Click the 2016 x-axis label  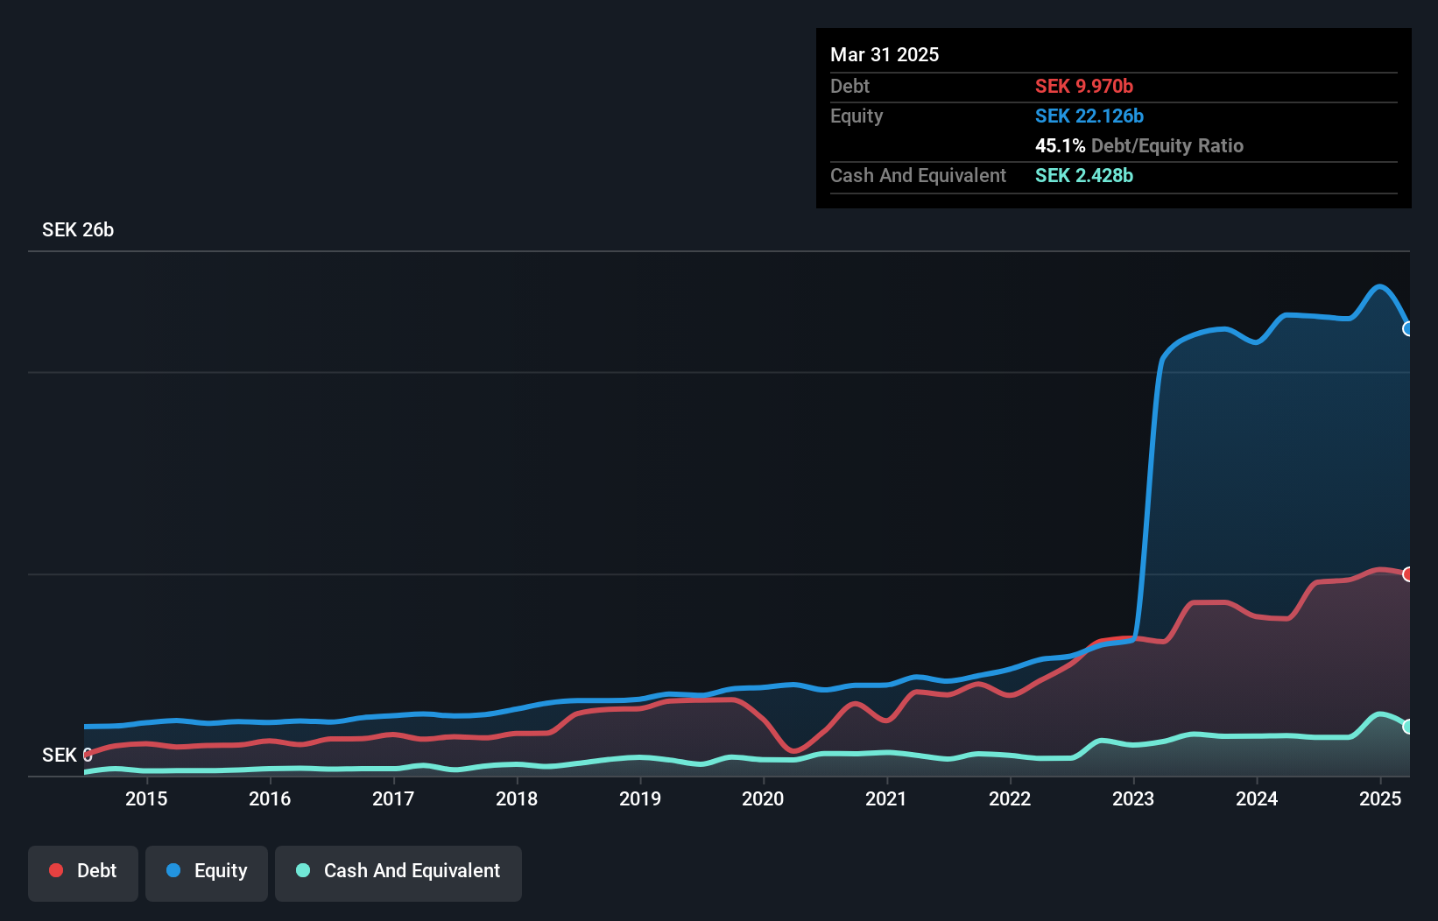coord(270,798)
